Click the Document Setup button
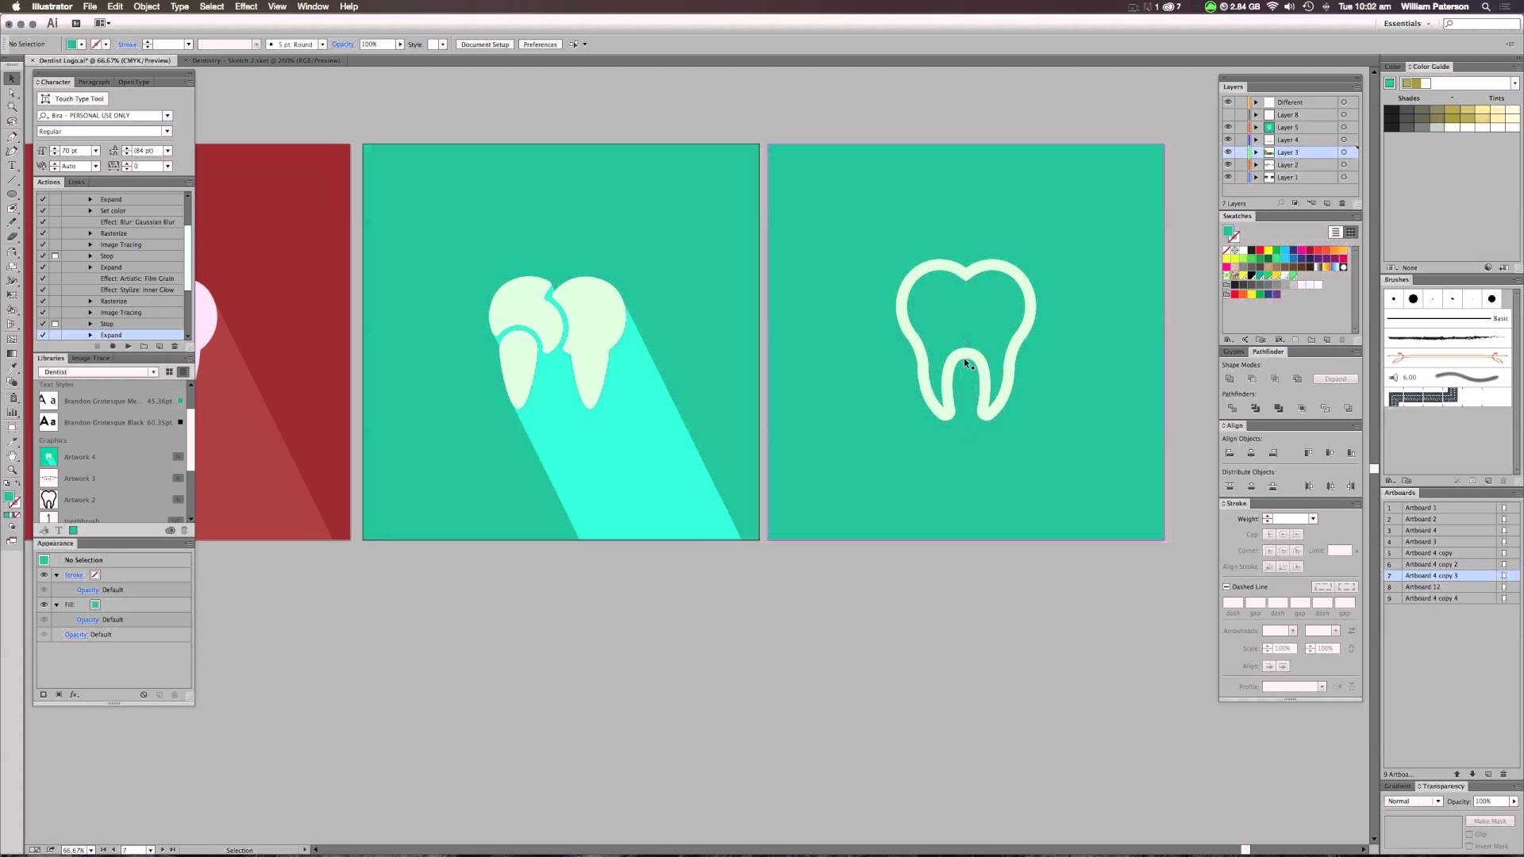 (x=484, y=44)
